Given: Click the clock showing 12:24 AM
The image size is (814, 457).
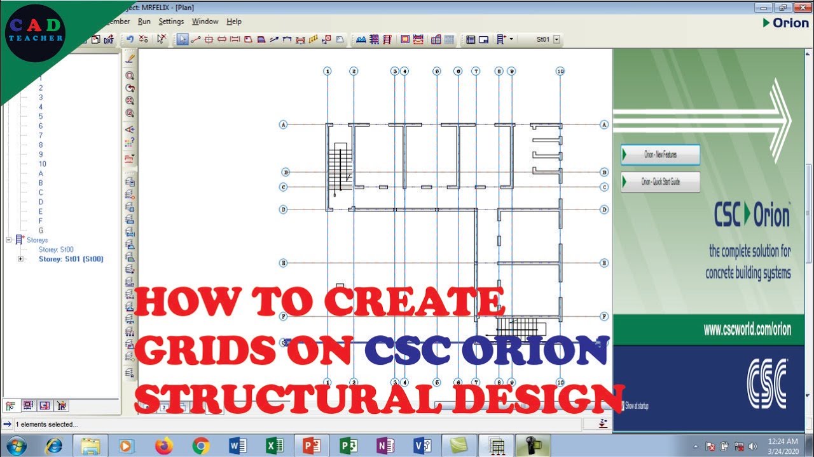Looking at the screenshot, I should click(782, 441).
